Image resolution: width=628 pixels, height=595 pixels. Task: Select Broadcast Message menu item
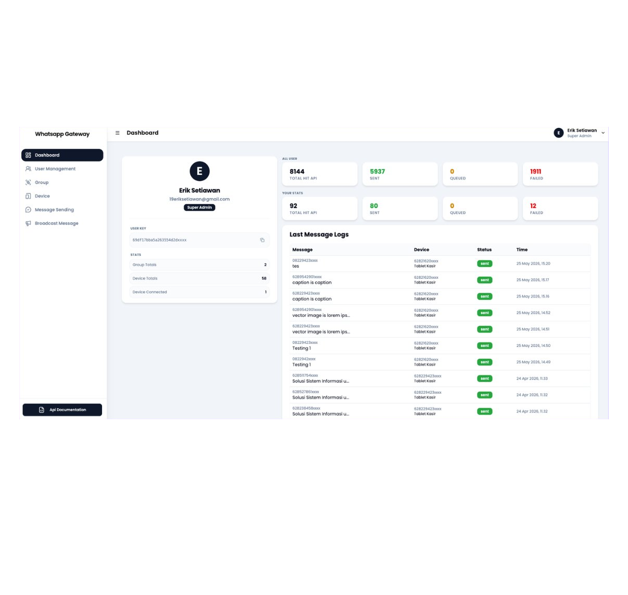(62, 223)
